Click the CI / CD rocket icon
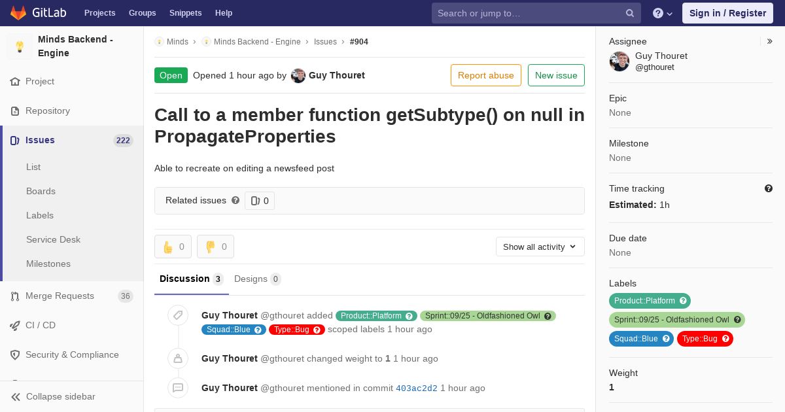The height and width of the screenshot is (412, 785). click(x=15, y=326)
